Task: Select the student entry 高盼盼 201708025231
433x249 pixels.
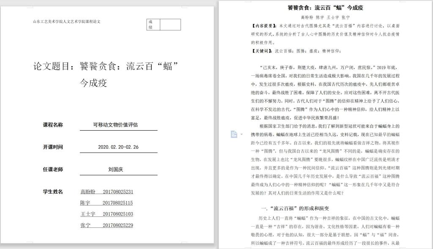Action: point(107,192)
